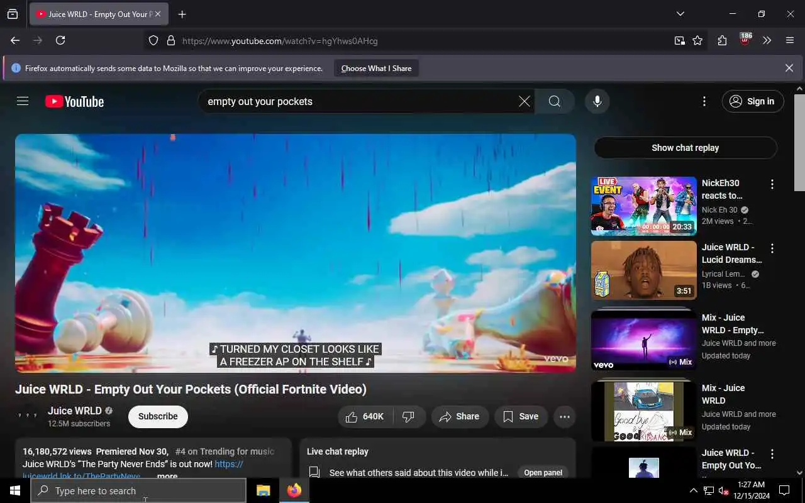Open the Firefox extensions puzzle icon
This screenshot has width=805, height=503.
pos(722,40)
